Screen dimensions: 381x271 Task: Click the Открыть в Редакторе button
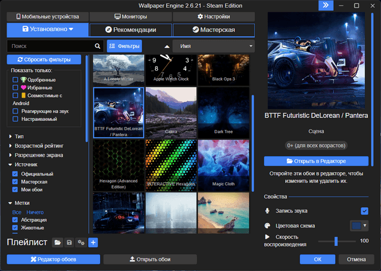316,161
